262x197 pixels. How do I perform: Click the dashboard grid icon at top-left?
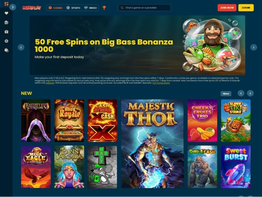point(6,4)
